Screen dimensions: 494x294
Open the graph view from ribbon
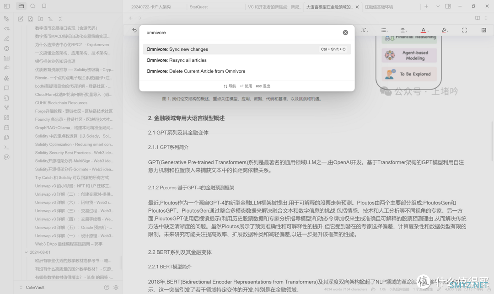coord(6,108)
